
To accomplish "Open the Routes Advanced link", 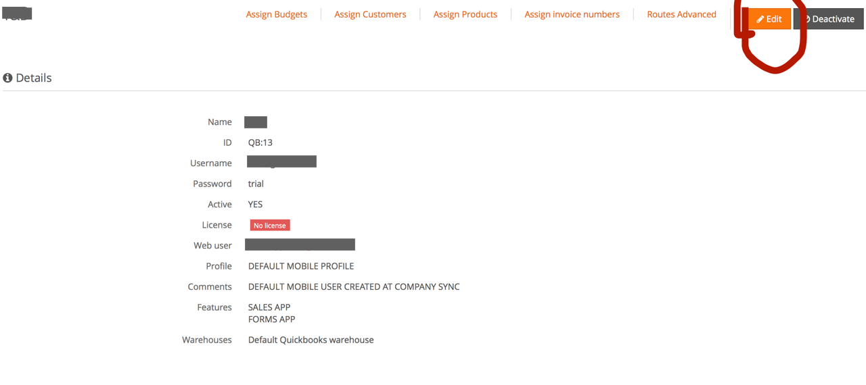I will [x=681, y=14].
